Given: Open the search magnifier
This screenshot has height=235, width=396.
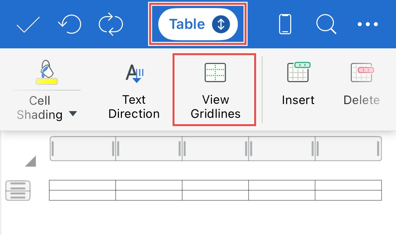Looking at the screenshot, I should [326, 24].
